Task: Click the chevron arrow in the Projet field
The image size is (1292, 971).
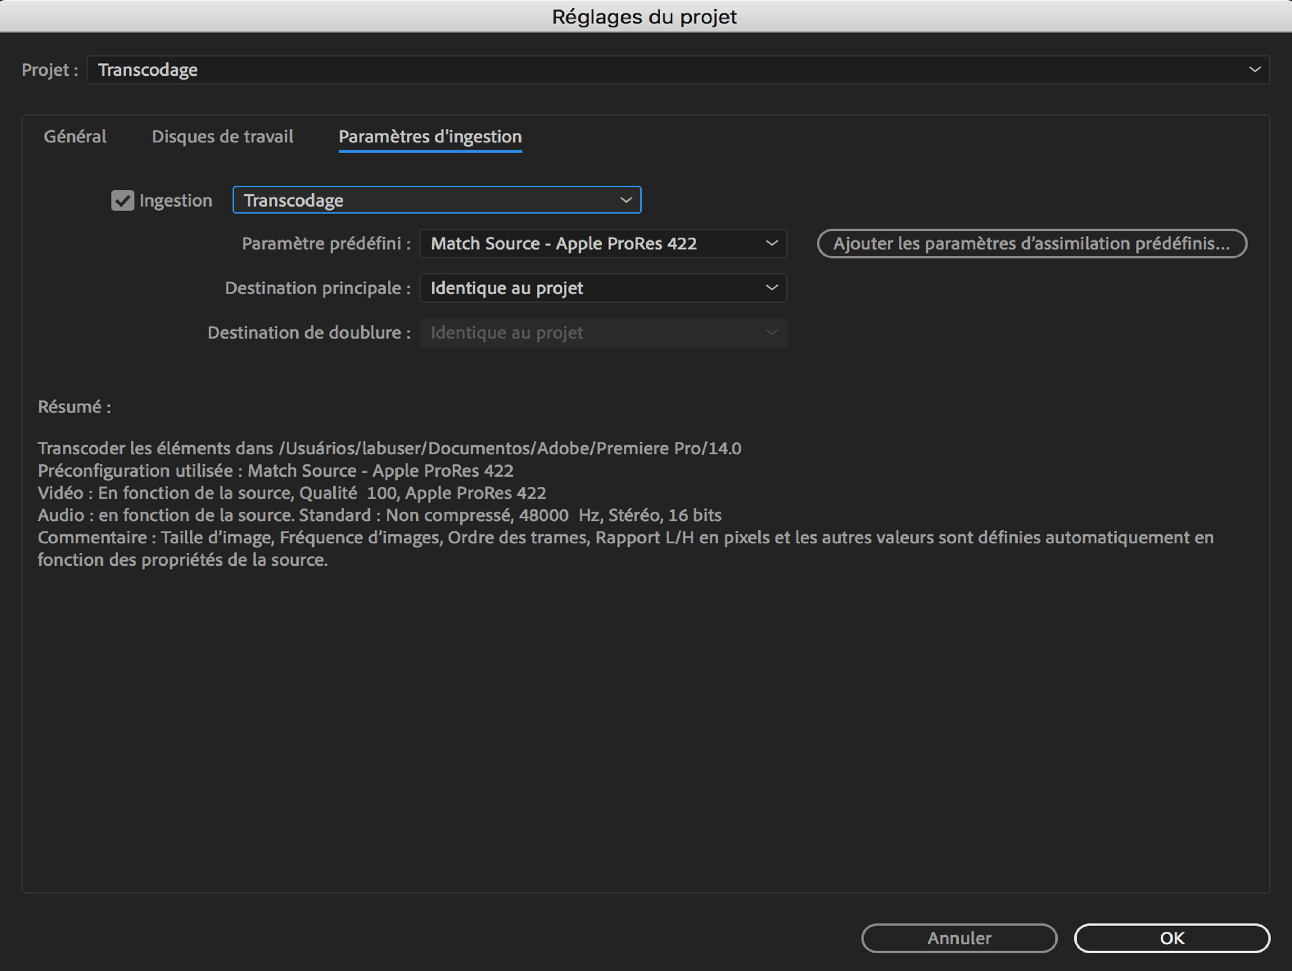Action: coord(1254,70)
